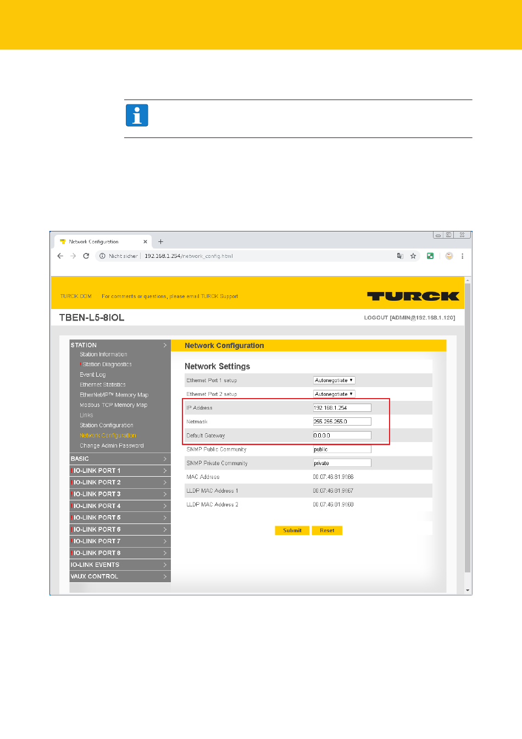
Task: Open a new browser tab with plus
Action: [161, 242]
